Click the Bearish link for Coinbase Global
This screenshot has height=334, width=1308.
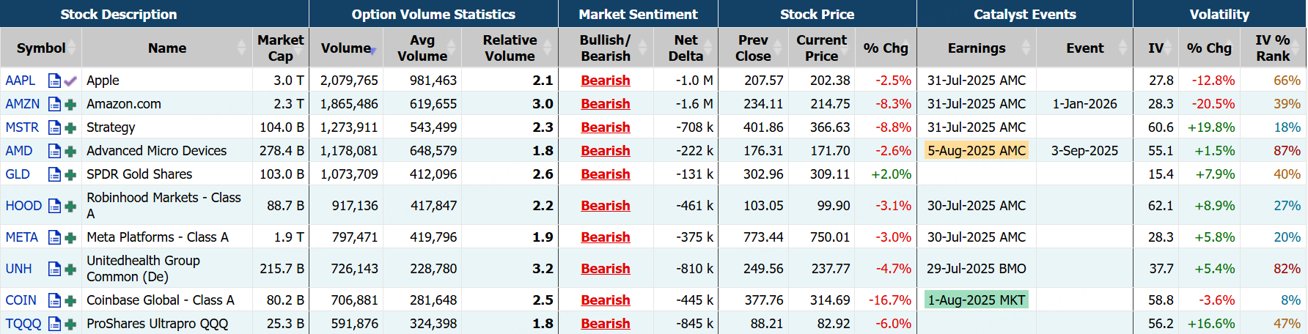pos(606,300)
